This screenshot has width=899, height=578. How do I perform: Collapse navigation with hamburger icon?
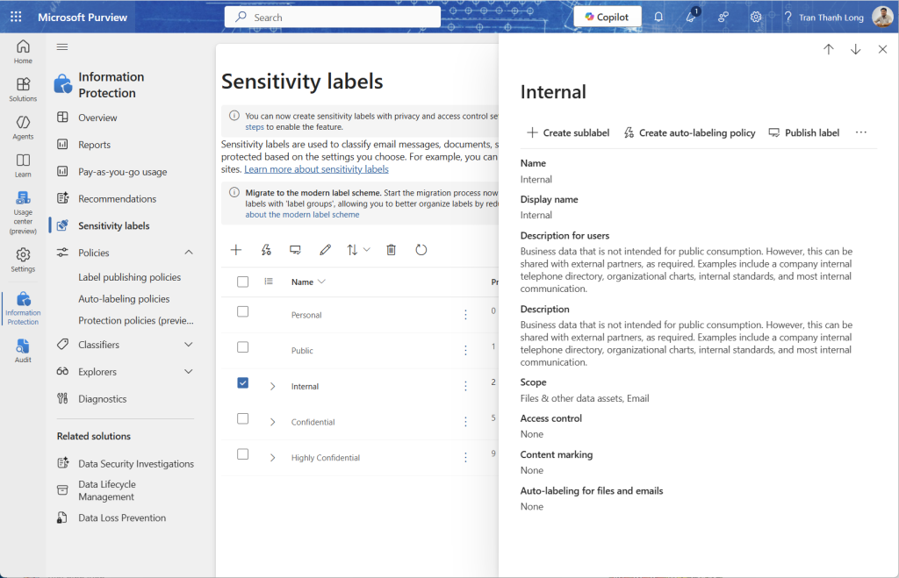tap(62, 46)
